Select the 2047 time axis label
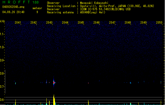165x105 pixels. point(112,23)
